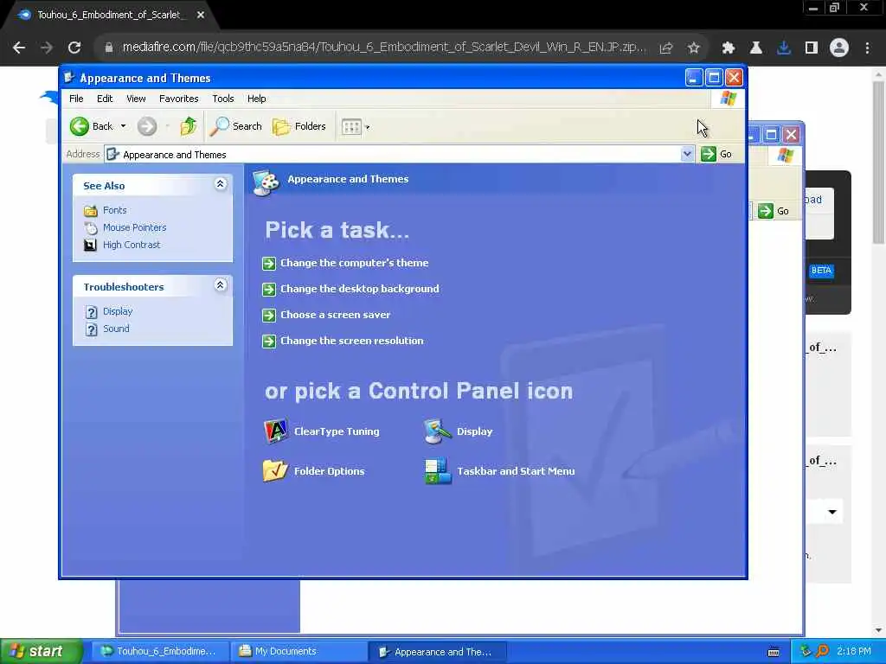Open the Back button history arrow
Screen dimensions: 886x664
coord(123,126)
